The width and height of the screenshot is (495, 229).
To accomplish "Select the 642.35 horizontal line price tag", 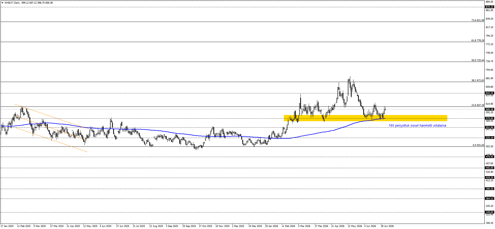I will click(490, 93).
